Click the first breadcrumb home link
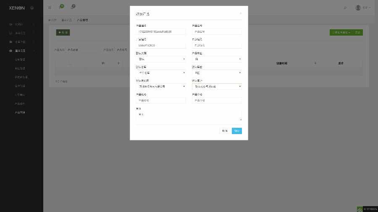The image size is (378, 212). 52,20
